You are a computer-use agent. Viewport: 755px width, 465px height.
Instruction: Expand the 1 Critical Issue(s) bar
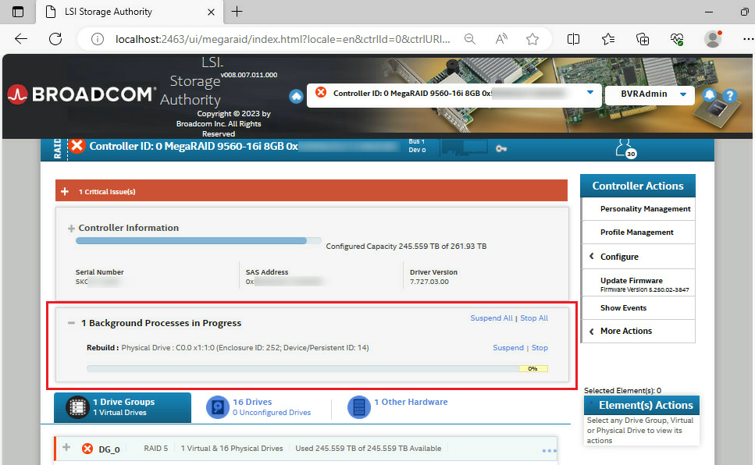click(x=65, y=191)
